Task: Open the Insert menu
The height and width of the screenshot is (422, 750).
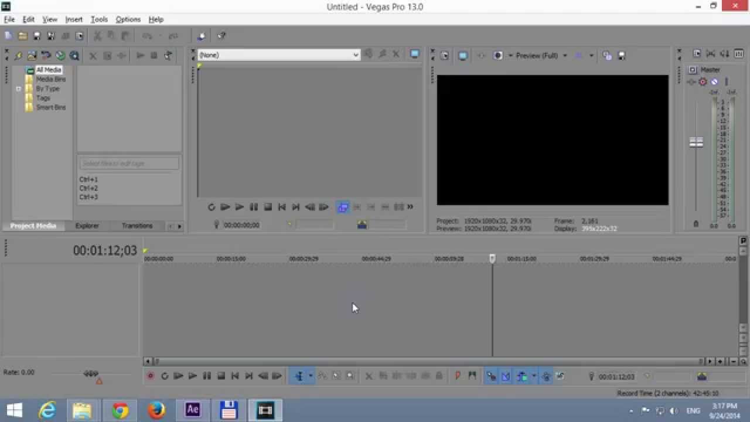Action: click(x=74, y=19)
